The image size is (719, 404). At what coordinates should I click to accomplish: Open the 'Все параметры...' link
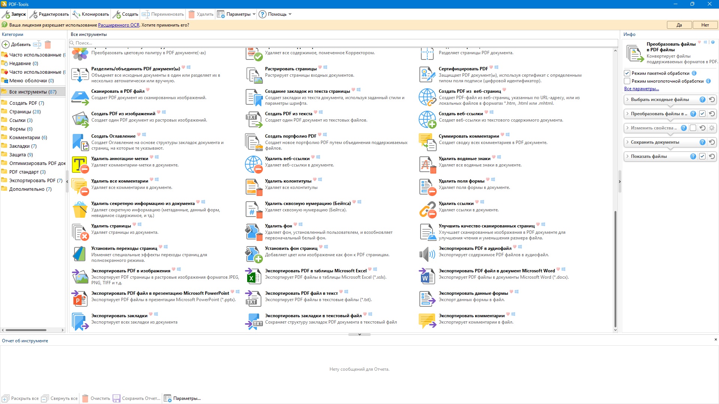point(641,89)
